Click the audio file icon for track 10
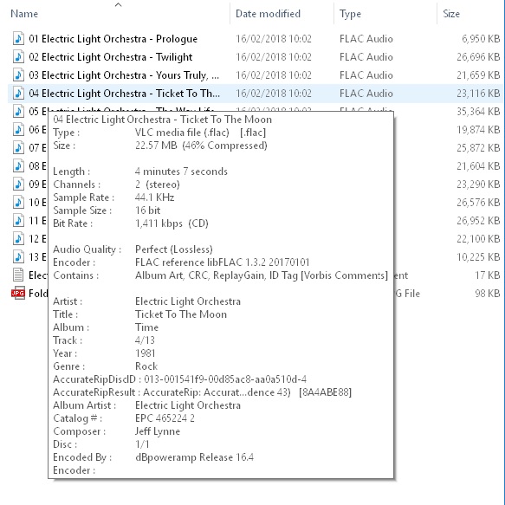The height and width of the screenshot is (505, 505). [18, 202]
